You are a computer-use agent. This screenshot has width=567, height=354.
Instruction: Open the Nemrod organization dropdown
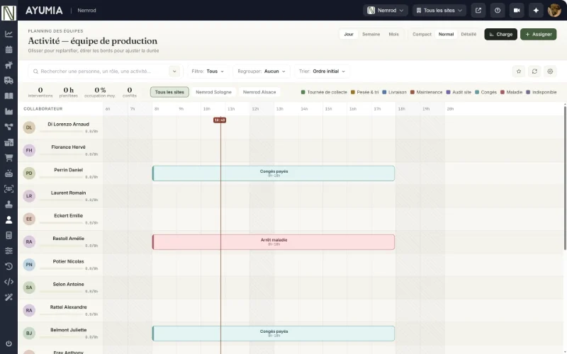pos(386,11)
